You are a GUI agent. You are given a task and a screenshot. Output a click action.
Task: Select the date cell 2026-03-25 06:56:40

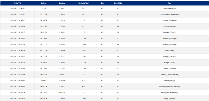17,80
